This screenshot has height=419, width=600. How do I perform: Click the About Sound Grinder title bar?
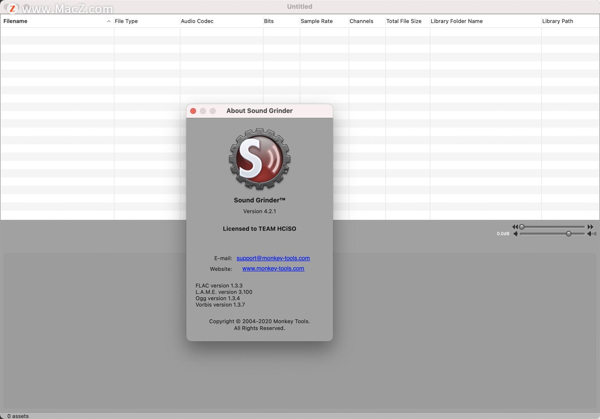(x=259, y=111)
